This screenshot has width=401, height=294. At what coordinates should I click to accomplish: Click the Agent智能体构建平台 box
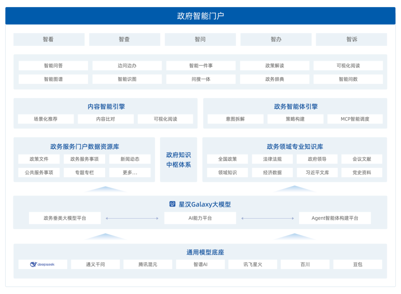(x=335, y=218)
